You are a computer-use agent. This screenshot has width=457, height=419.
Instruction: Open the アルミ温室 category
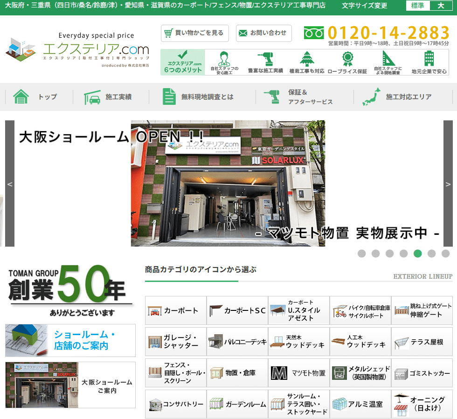coord(360,404)
